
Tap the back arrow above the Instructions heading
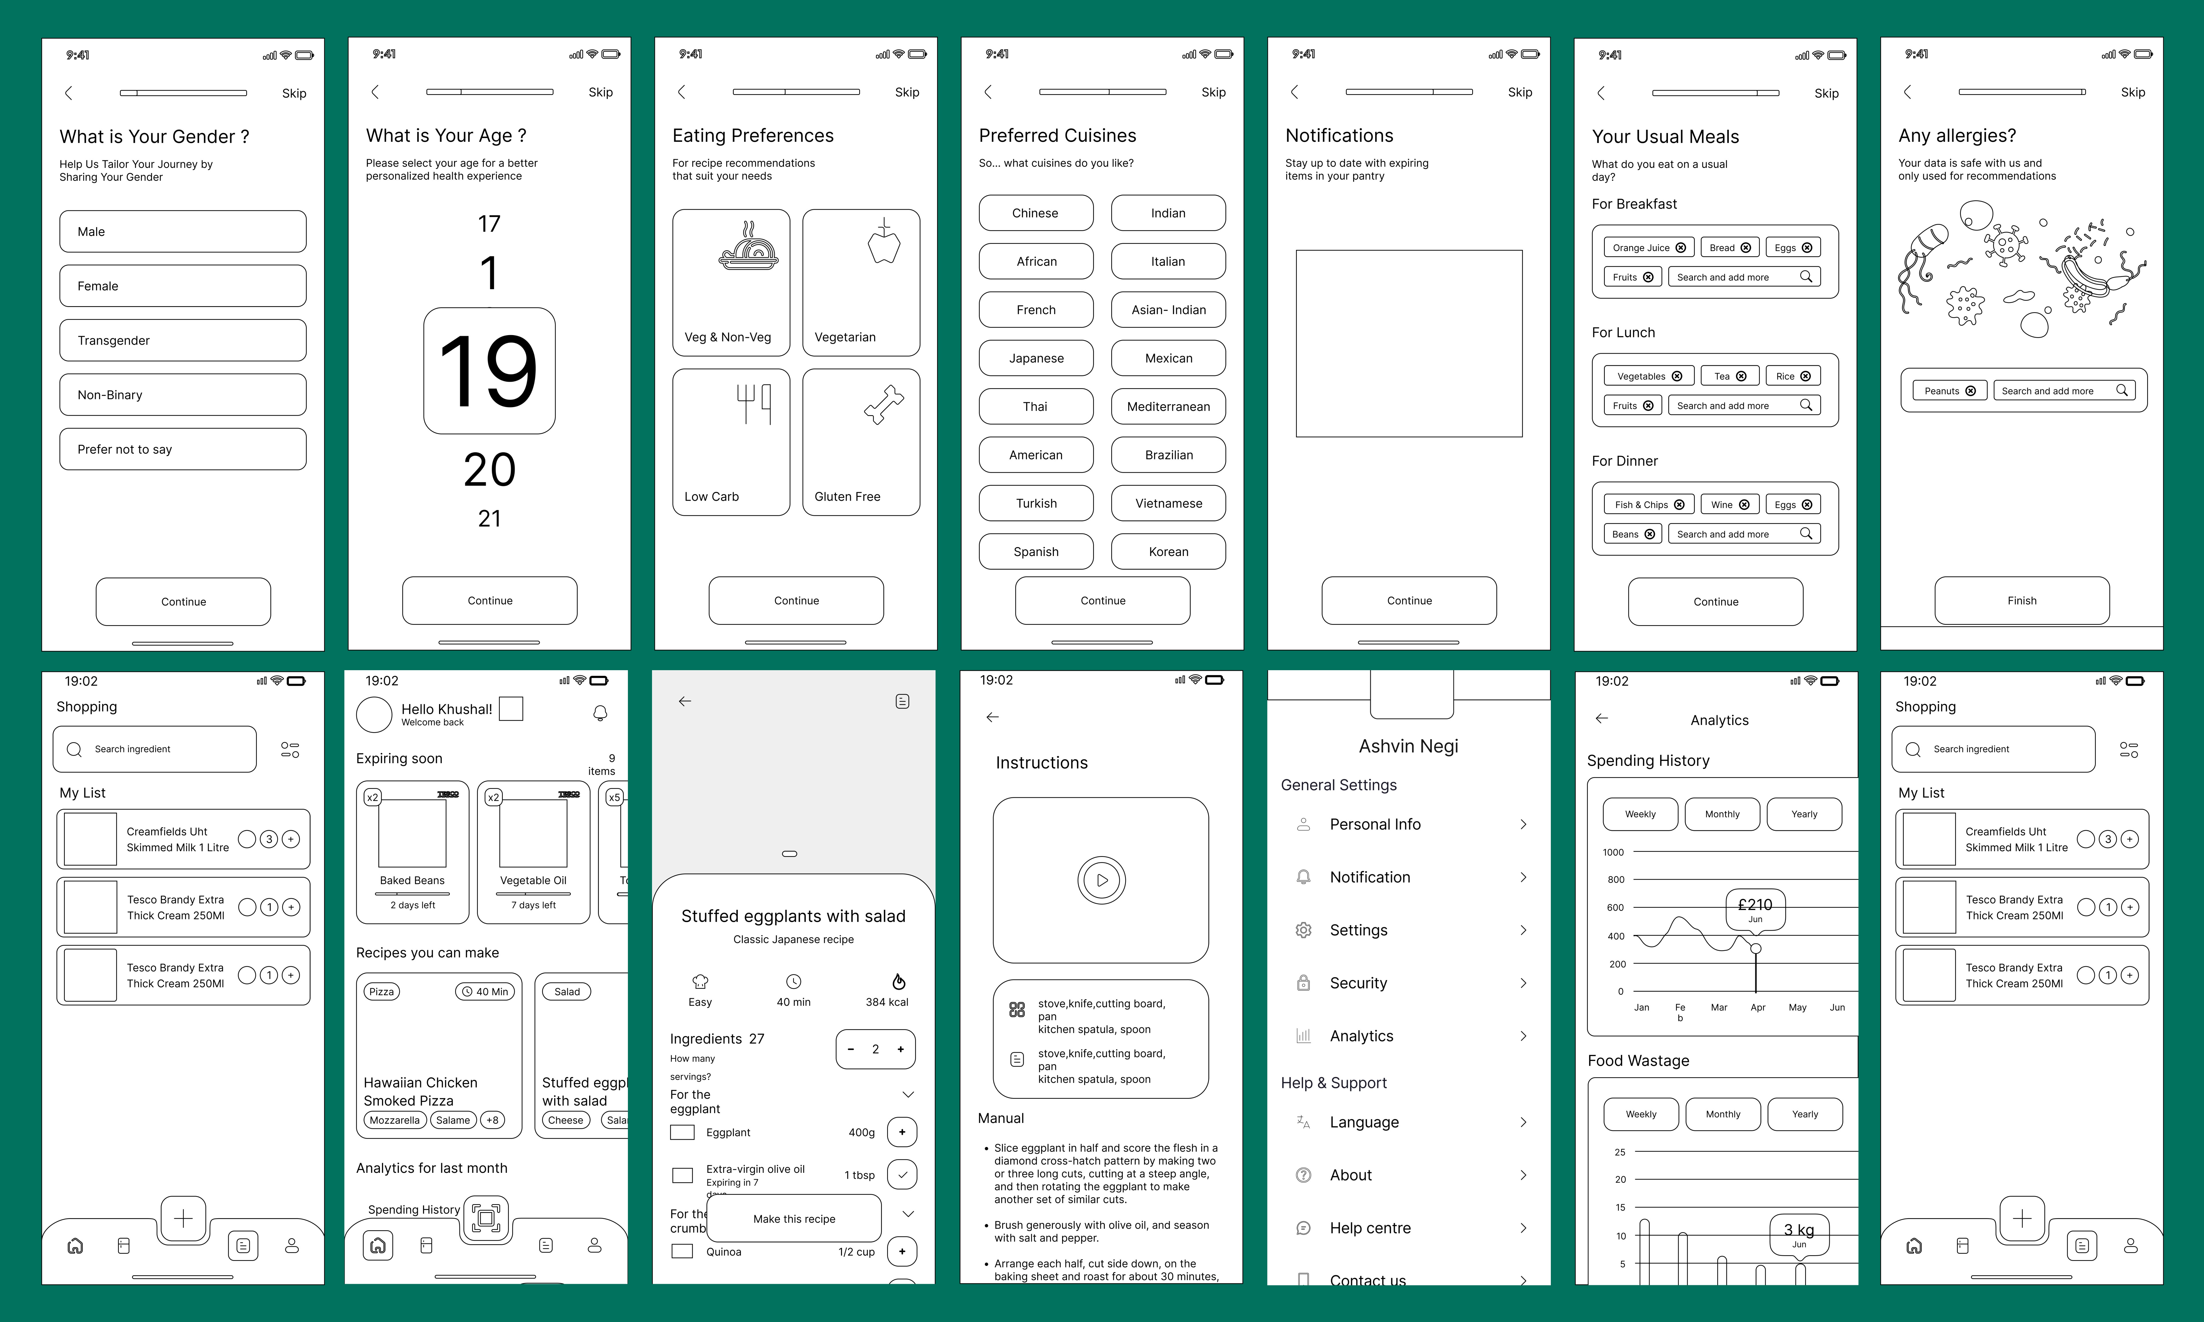pyautogui.click(x=992, y=717)
